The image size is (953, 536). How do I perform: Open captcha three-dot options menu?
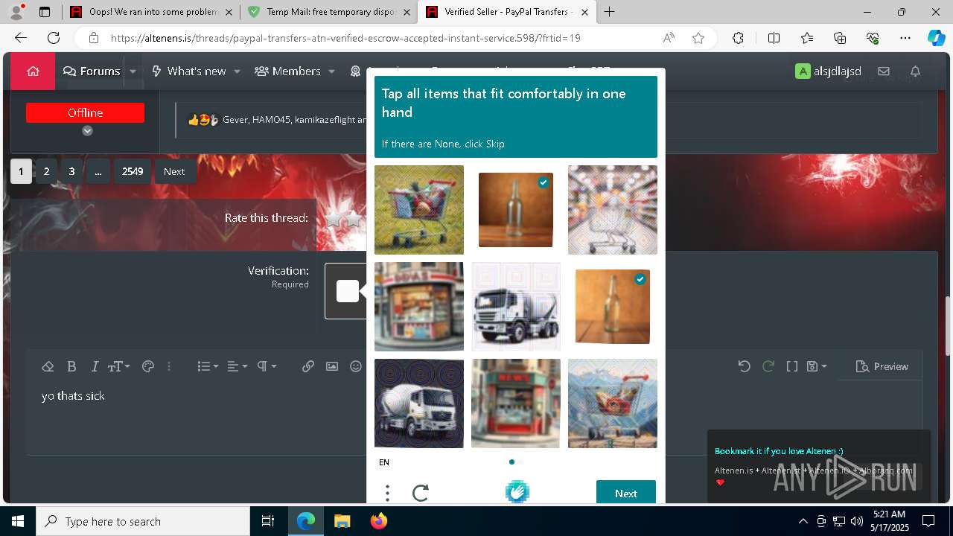pos(387,493)
